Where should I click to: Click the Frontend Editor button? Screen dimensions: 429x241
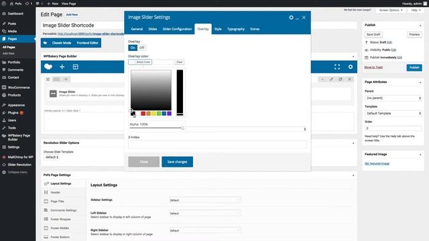coord(87,43)
